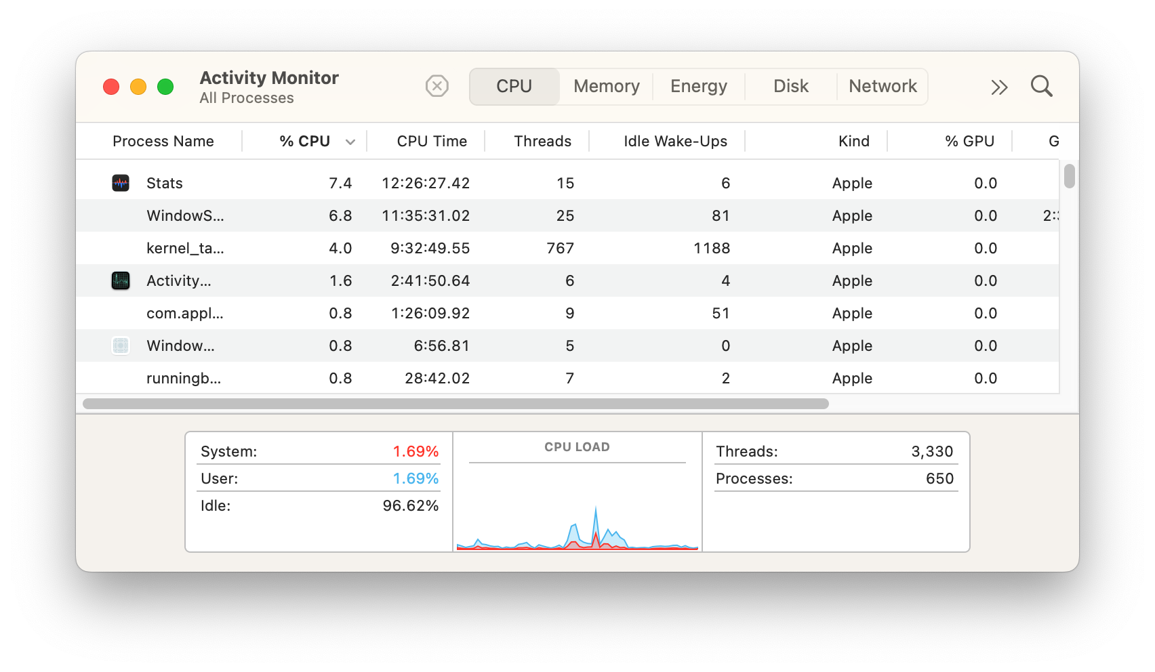Switch to the Network tab

tap(883, 87)
